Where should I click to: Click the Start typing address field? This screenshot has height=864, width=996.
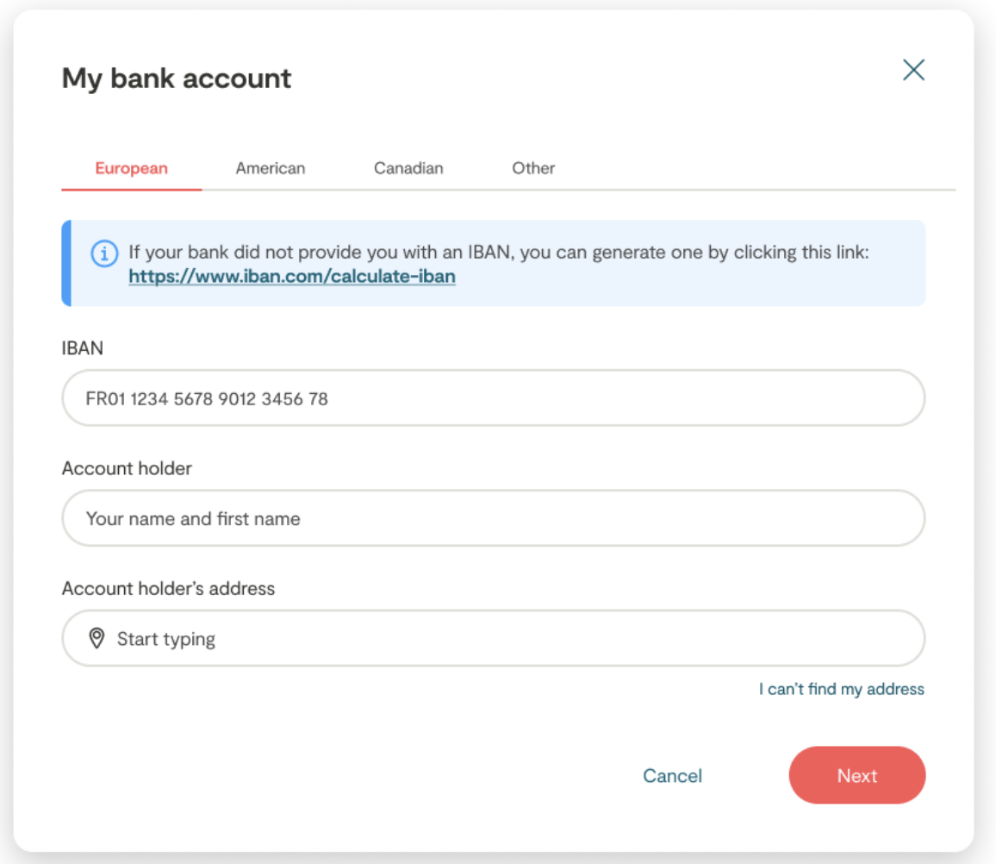tap(508, 639)
